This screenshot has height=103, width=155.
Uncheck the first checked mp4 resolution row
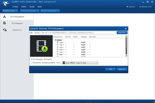tap(58, 42)
